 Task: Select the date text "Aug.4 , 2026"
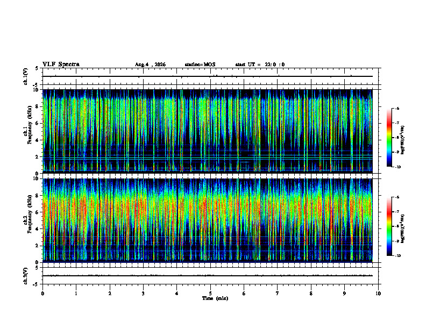coord(150,65)
